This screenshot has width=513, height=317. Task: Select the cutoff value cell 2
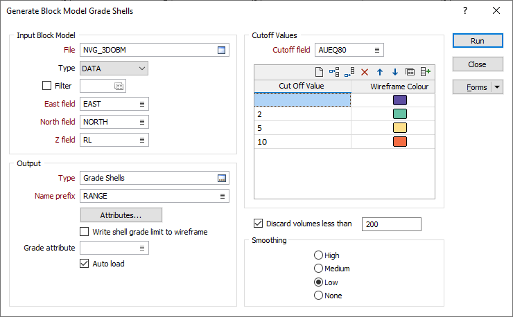coord(303,114)
